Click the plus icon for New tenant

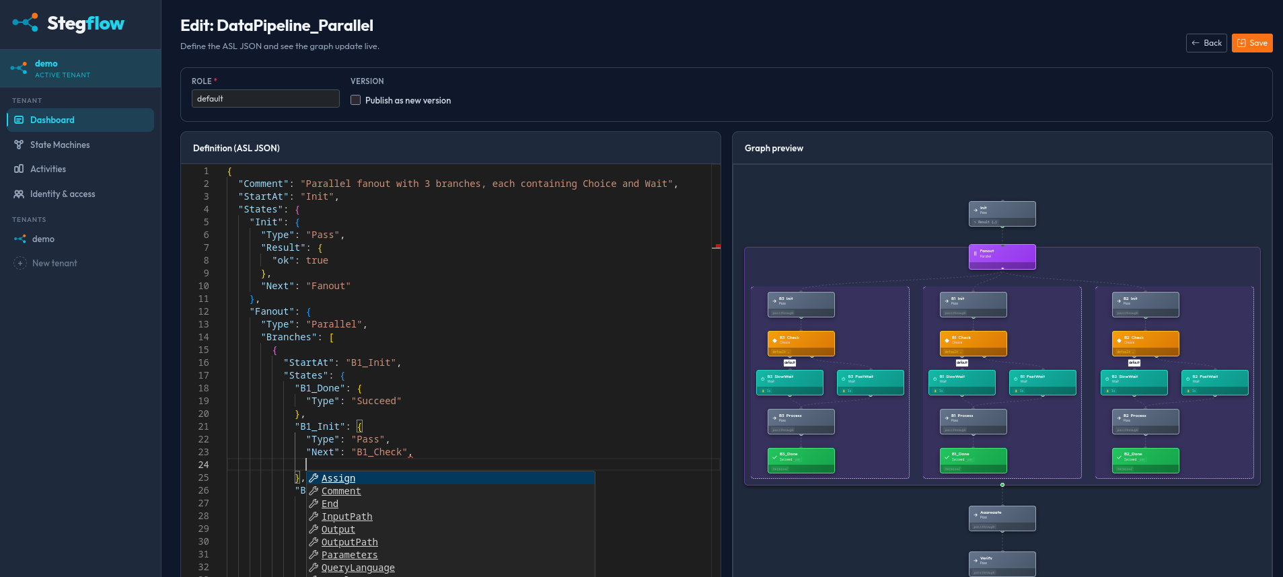(20, 263)
